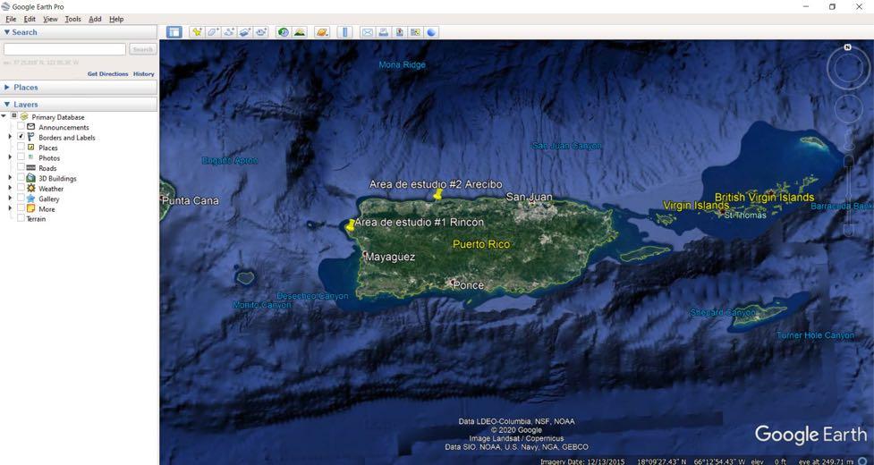Screen dimensions: 874x465
Task: Show historical imagery clock icon
Action: [x=284, y=32]
